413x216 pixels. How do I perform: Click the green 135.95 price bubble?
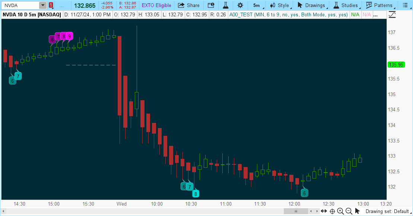396,65
